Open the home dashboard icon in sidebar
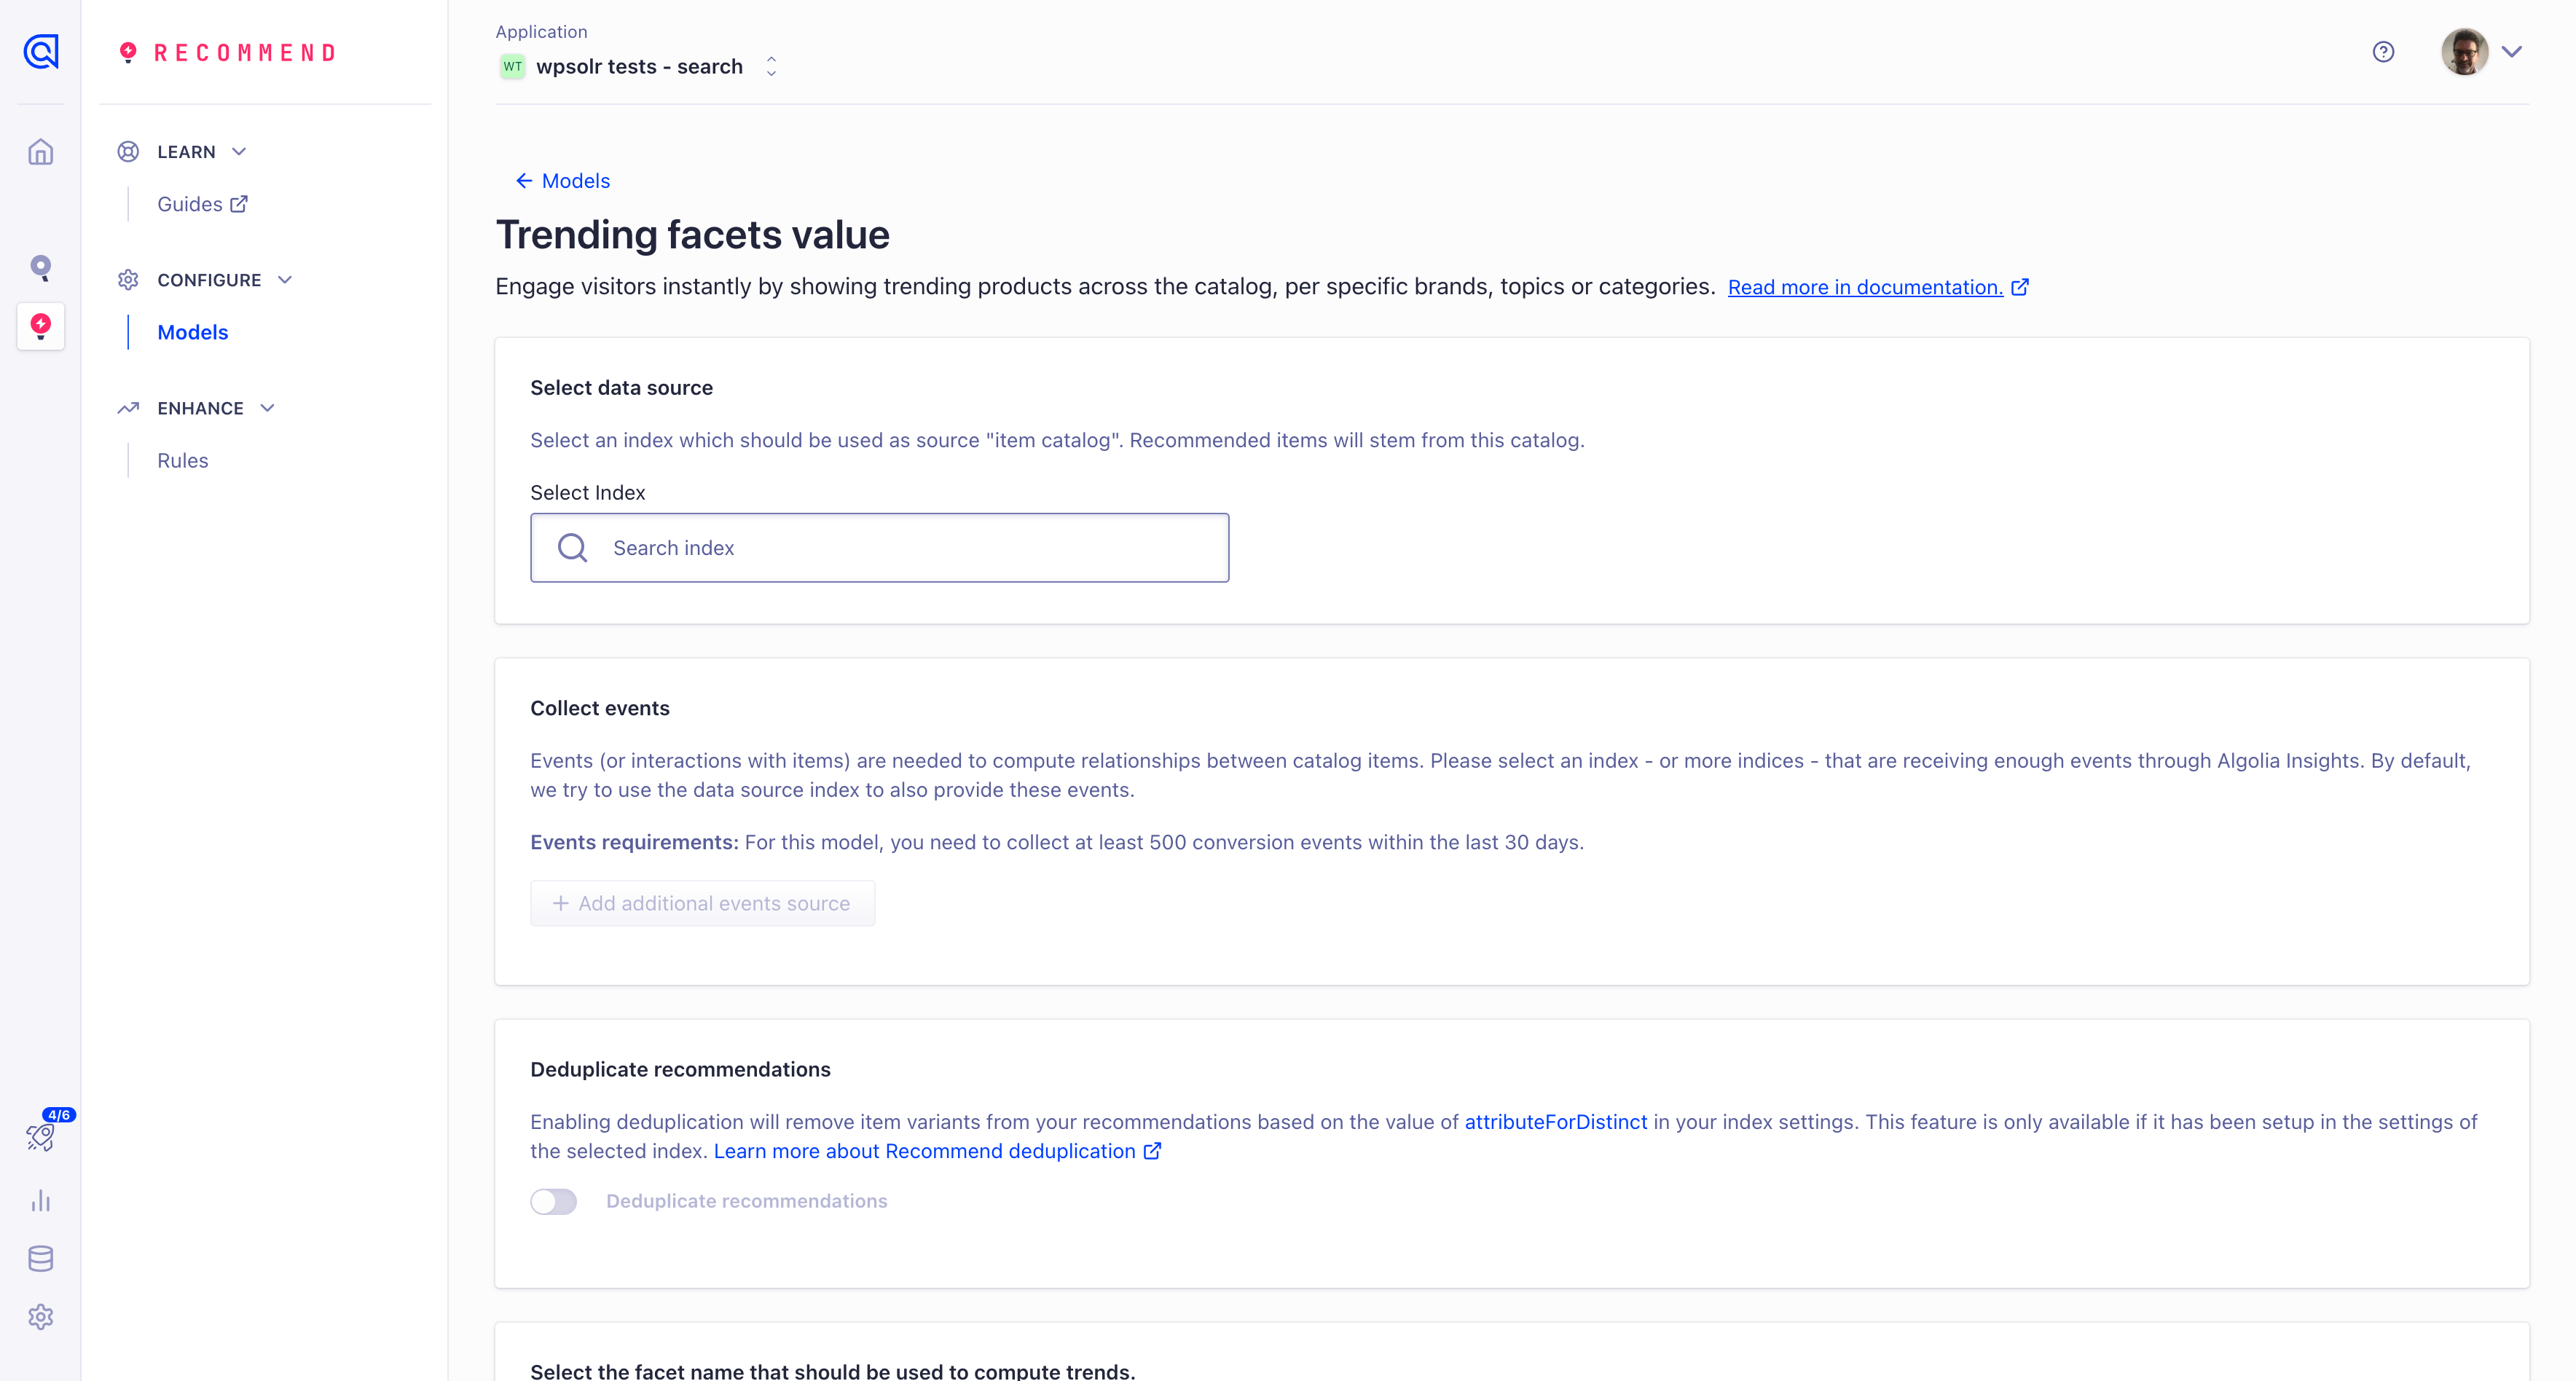The image size is (2576, 1381). 41,152
